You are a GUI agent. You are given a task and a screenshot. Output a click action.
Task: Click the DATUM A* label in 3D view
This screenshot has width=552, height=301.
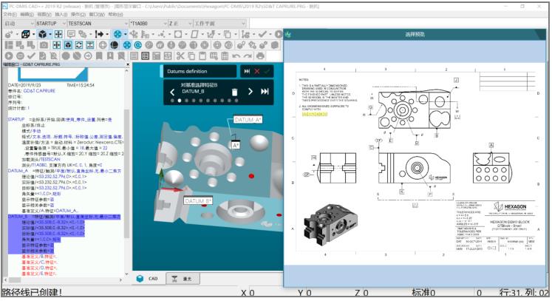(248, 119)
